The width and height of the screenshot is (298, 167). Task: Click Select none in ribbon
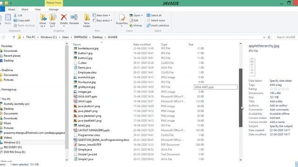(156, 20)
